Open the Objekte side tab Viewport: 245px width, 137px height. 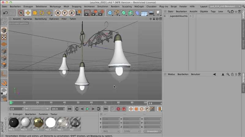tap(243, 14)
